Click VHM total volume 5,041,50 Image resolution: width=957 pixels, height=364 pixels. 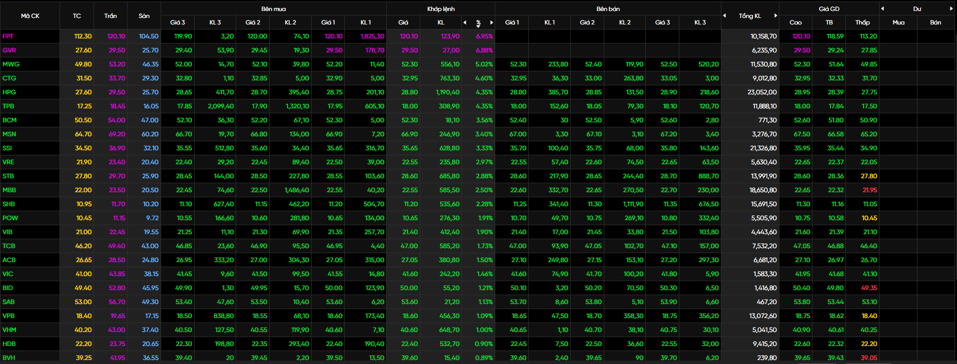click(x=764, y=330)
